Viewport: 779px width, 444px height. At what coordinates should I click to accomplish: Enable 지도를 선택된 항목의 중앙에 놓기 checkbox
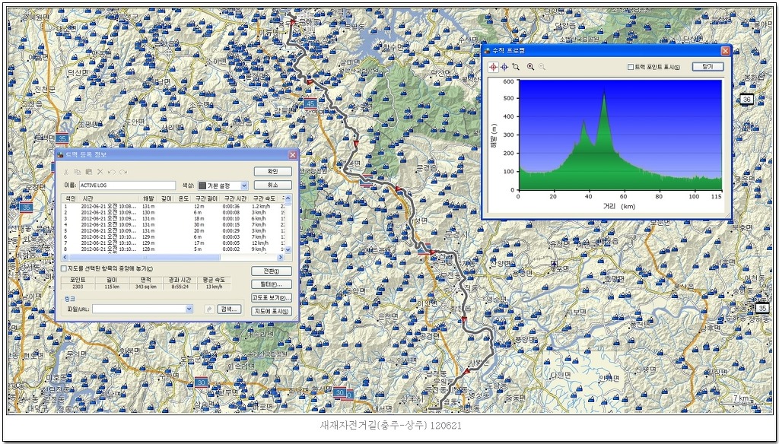pyautogui.click(x=64, y=268)
